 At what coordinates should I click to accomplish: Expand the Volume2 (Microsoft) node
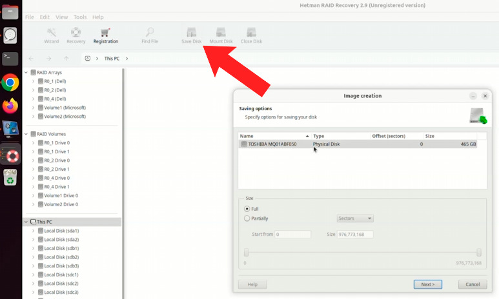(x=33, y=116)
